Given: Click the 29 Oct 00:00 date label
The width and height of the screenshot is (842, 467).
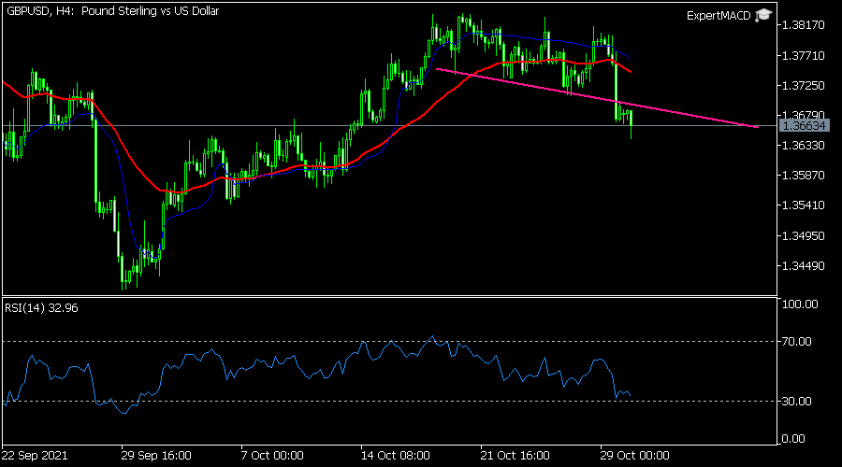Looking at the screenshot, I should [x=634, y=456].
